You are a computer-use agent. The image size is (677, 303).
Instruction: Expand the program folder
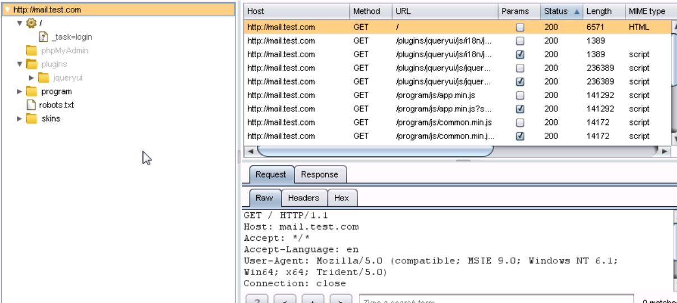pyautogui.click(x=20, y=91)
